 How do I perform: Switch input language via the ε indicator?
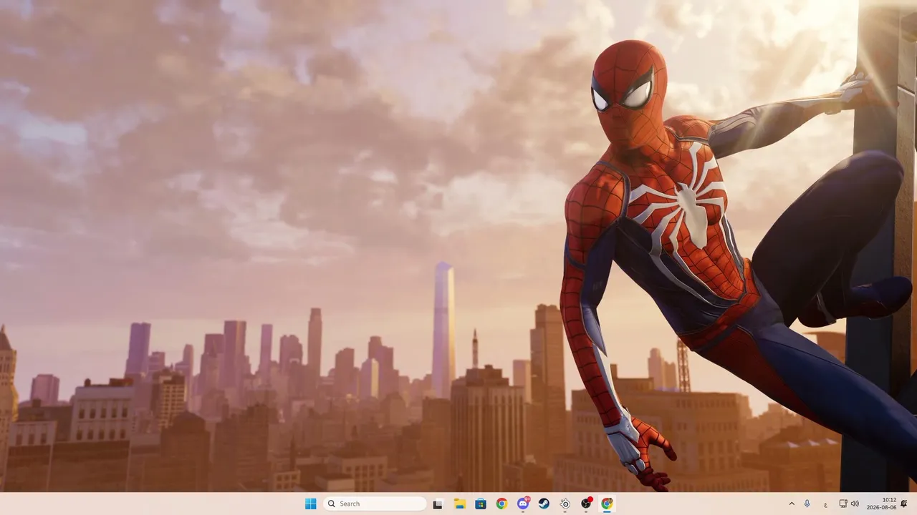[826, 504]
